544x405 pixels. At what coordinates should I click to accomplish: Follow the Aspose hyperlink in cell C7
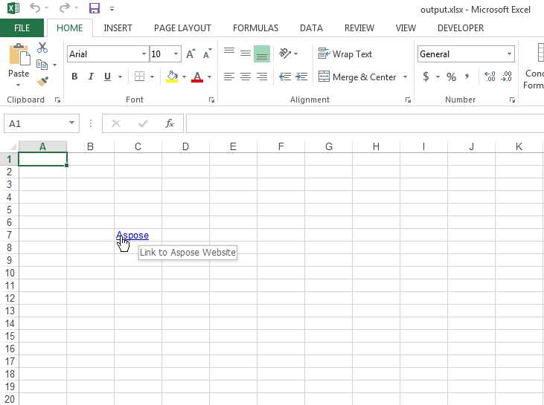click(x=132, y=236)
